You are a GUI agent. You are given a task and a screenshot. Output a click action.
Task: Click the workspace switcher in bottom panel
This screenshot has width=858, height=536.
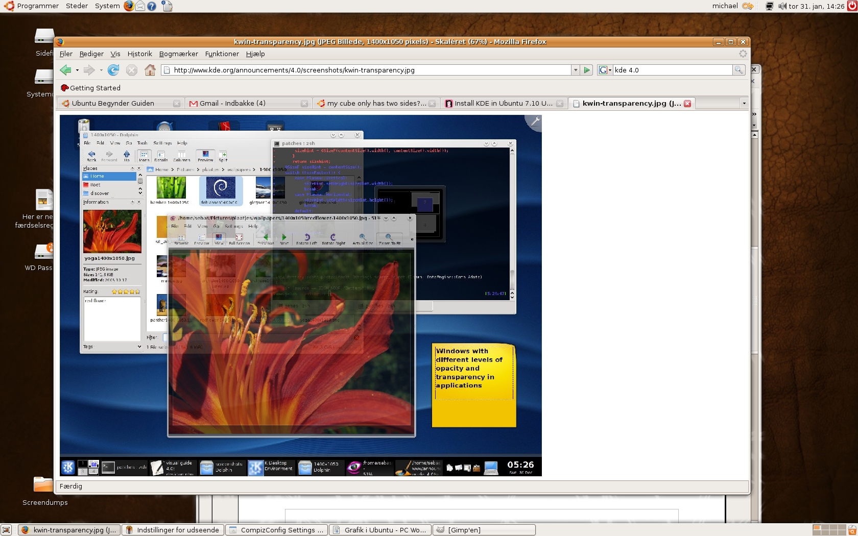829,530
